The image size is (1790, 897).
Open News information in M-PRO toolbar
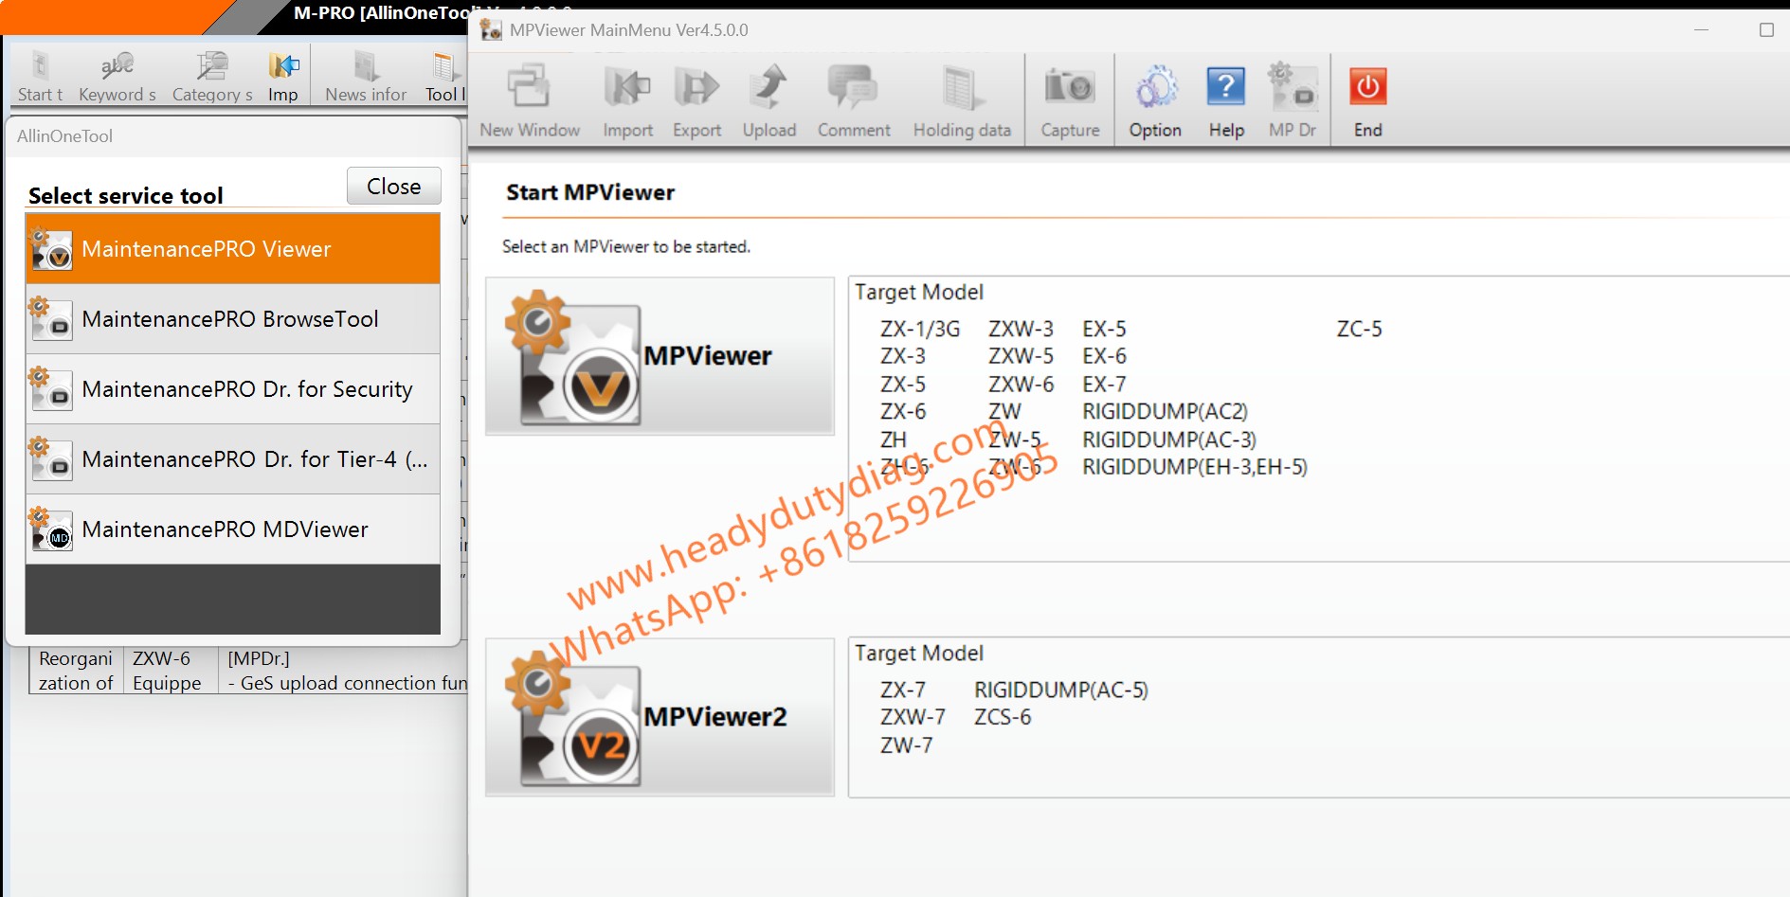click(366, 76)
